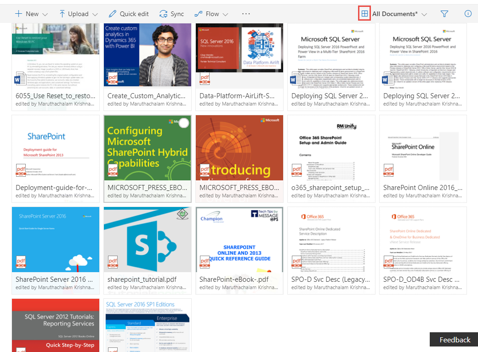
Task: Click pdf icon on sharepoint_tutorial.pdf tile
Action: [x=113, y=262]
